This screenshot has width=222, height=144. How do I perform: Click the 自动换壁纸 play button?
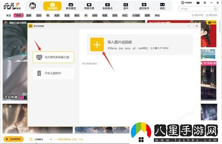pos(13,139)
